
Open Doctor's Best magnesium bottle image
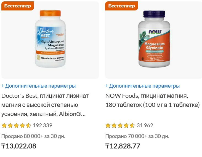50,39
